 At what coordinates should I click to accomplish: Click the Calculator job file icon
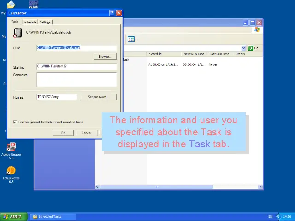coord(18,33)
